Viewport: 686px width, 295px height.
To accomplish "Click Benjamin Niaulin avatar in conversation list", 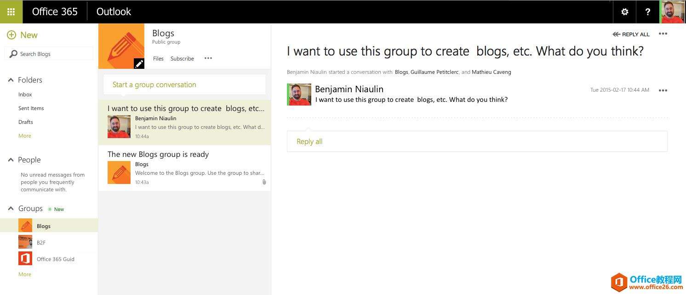I will pos(119,127).
